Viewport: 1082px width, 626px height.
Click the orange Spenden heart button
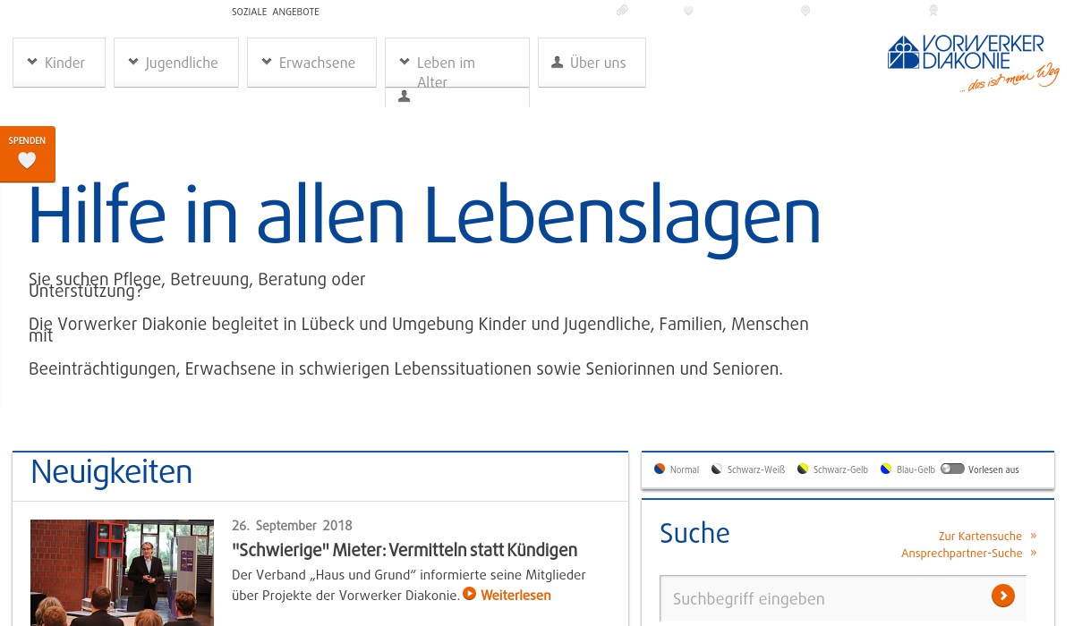[x=28, y=154]
